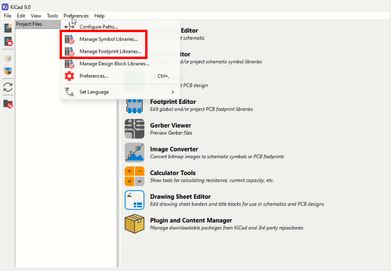Click the Image Converter title
Image resolution: width=391 pixels, height=271 pixels.
pyautogui.click(x=174, y=149)
